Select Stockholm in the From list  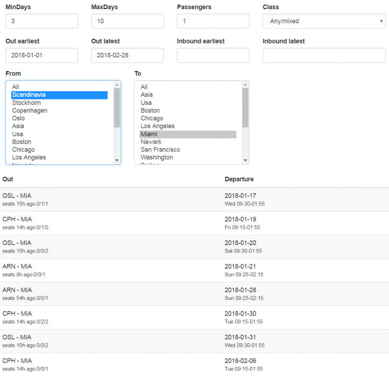tap(26, 103)
